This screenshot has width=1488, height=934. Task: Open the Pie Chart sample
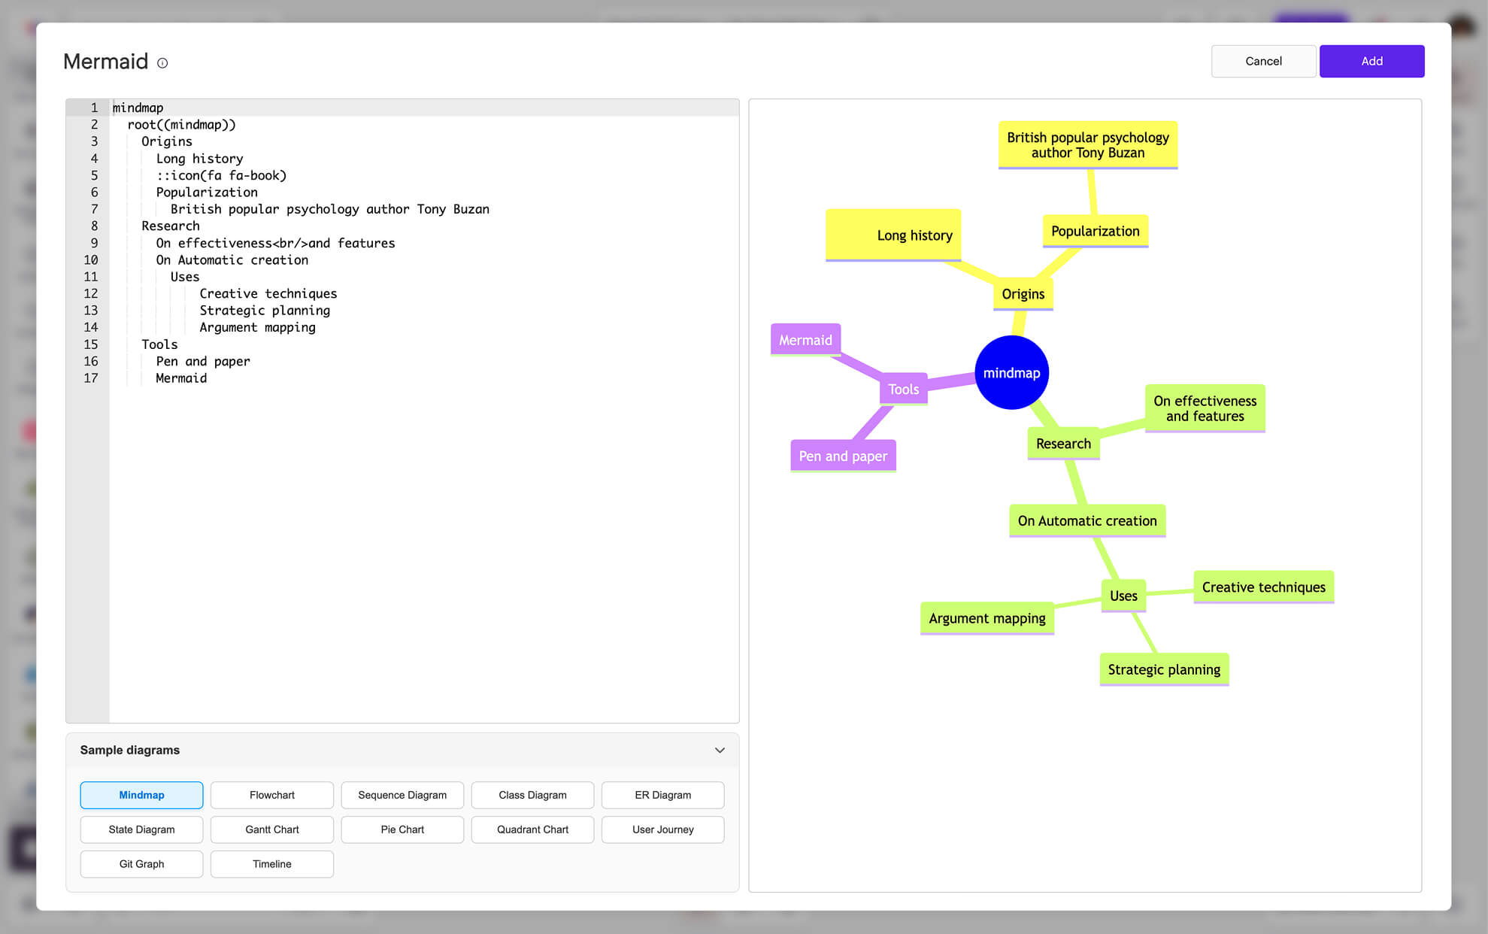point(402,829)
